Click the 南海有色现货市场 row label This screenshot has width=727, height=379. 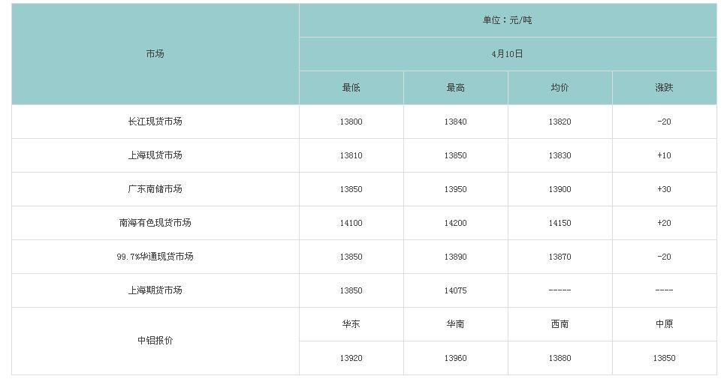point(155,223)
